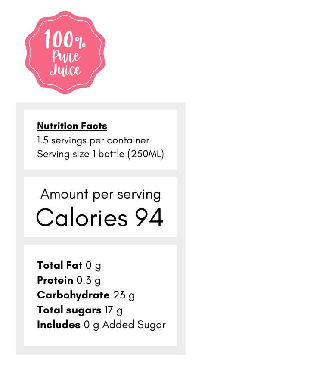This screenshot has width=323, height=366.
Task: Select the word "Juice" in the badge
Action: (65, 70)
